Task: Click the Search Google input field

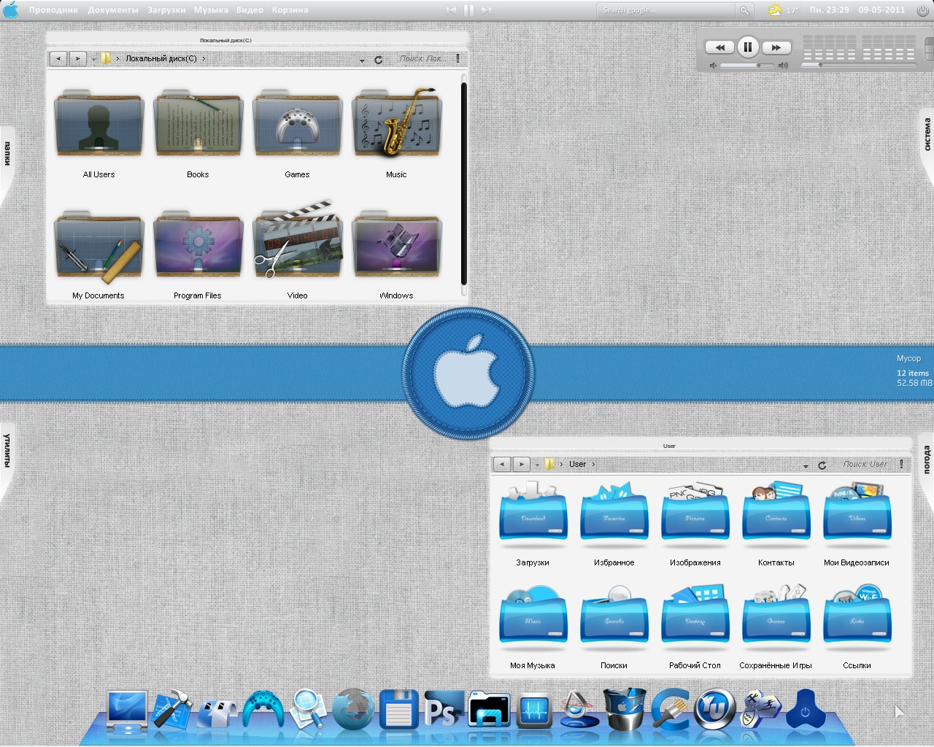Action: pos(666,10)
